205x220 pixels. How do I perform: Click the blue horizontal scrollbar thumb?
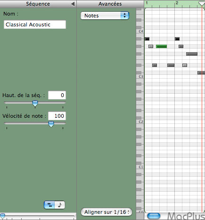pyautogui.click(x=154, y=216)
